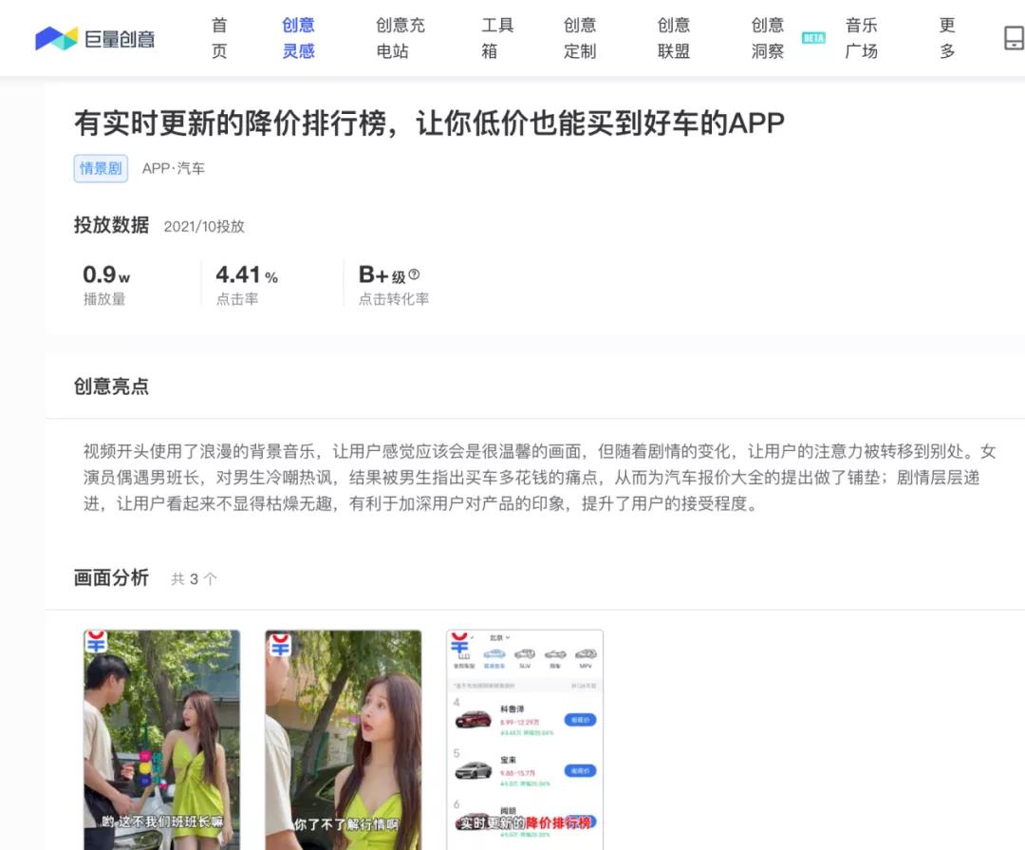Image resolution: width=1025 pixels, height=850 pixels.
Task: Navigate to 音乐广场
Action: click(x=861, y=38)
